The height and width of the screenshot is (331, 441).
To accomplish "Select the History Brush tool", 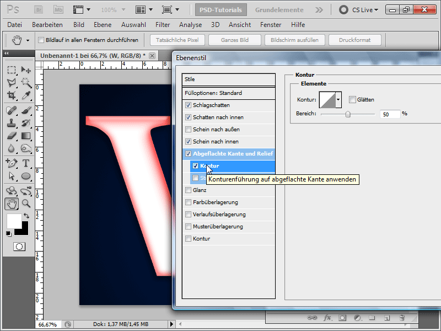I will click(26, 123).
